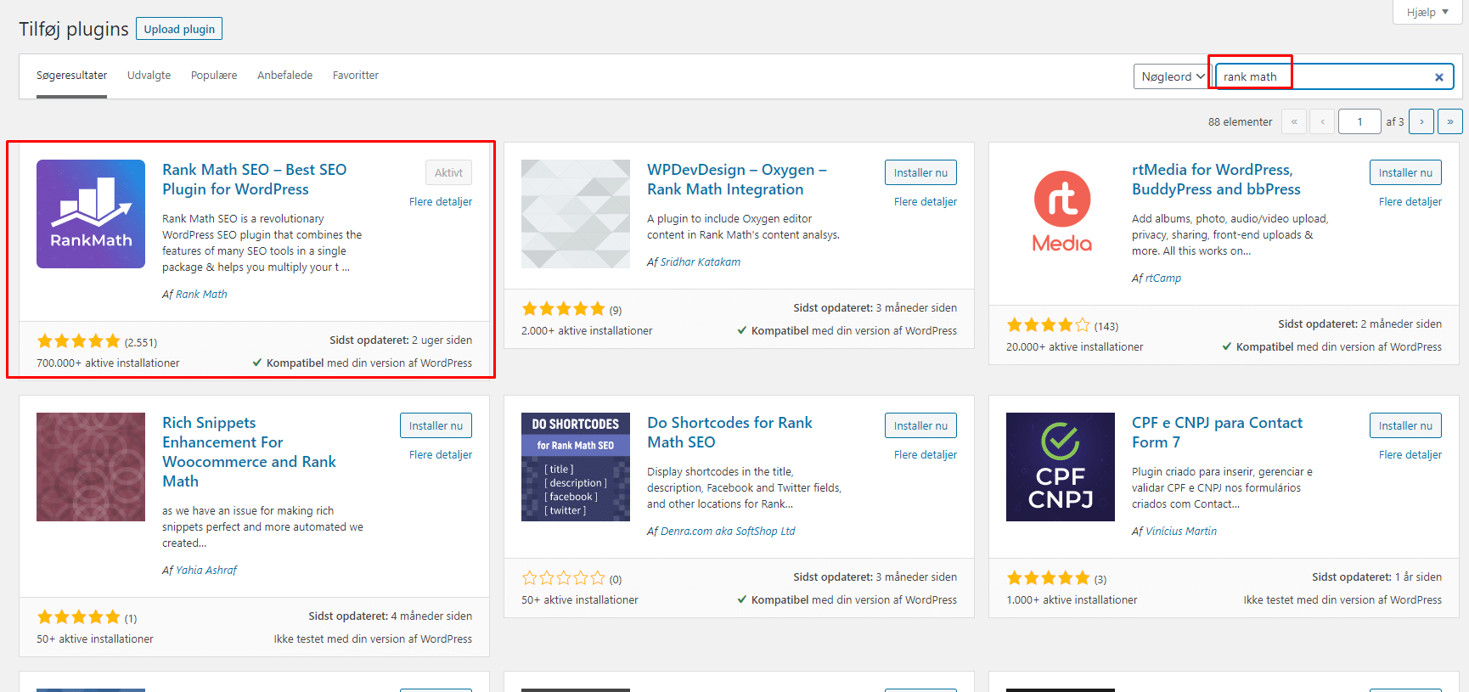This screenshot has width=1469, height=692.
Task: Install WPDevDesign Oxygen Rank Math Integration
Action: point(920,172)
